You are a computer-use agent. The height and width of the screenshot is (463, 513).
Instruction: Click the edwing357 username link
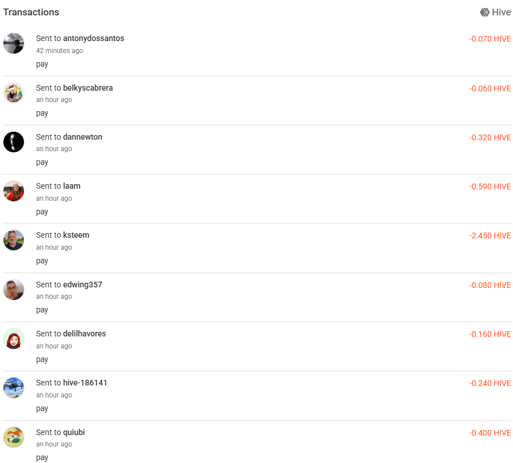click(83, 285)
